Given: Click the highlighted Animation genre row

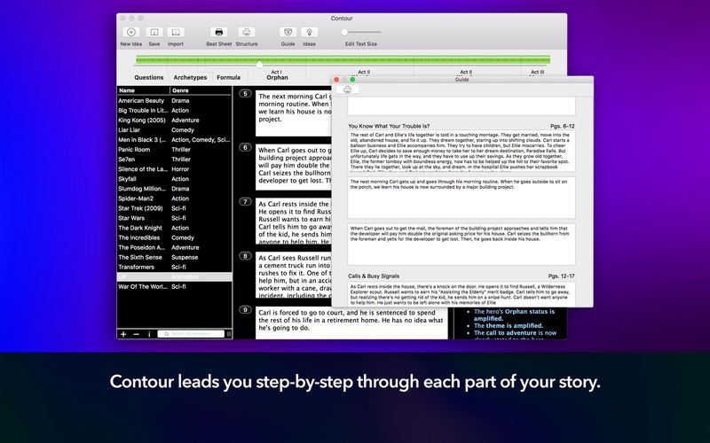Looking at the screenshot, I should coord(174,276).
